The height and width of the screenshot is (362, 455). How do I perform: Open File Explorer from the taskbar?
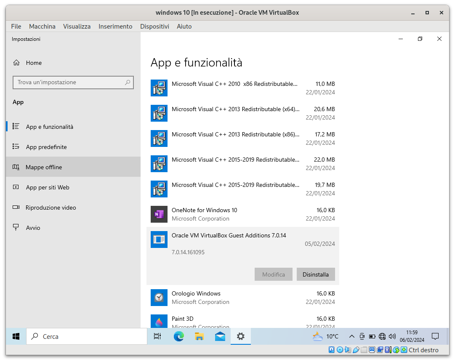pos(200,336)
